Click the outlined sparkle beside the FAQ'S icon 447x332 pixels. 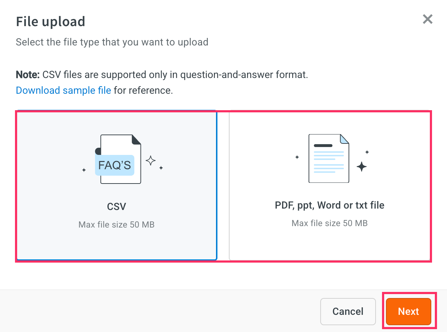coord(151,161)
